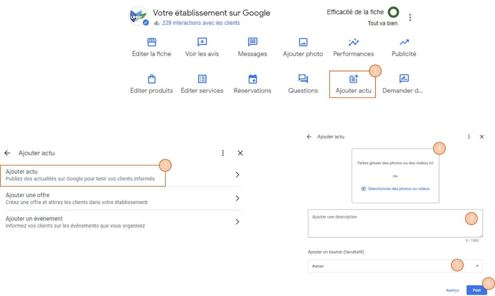Click the Ajouter actu post icon
The image size is (495, 296).
tap(353, 79)
